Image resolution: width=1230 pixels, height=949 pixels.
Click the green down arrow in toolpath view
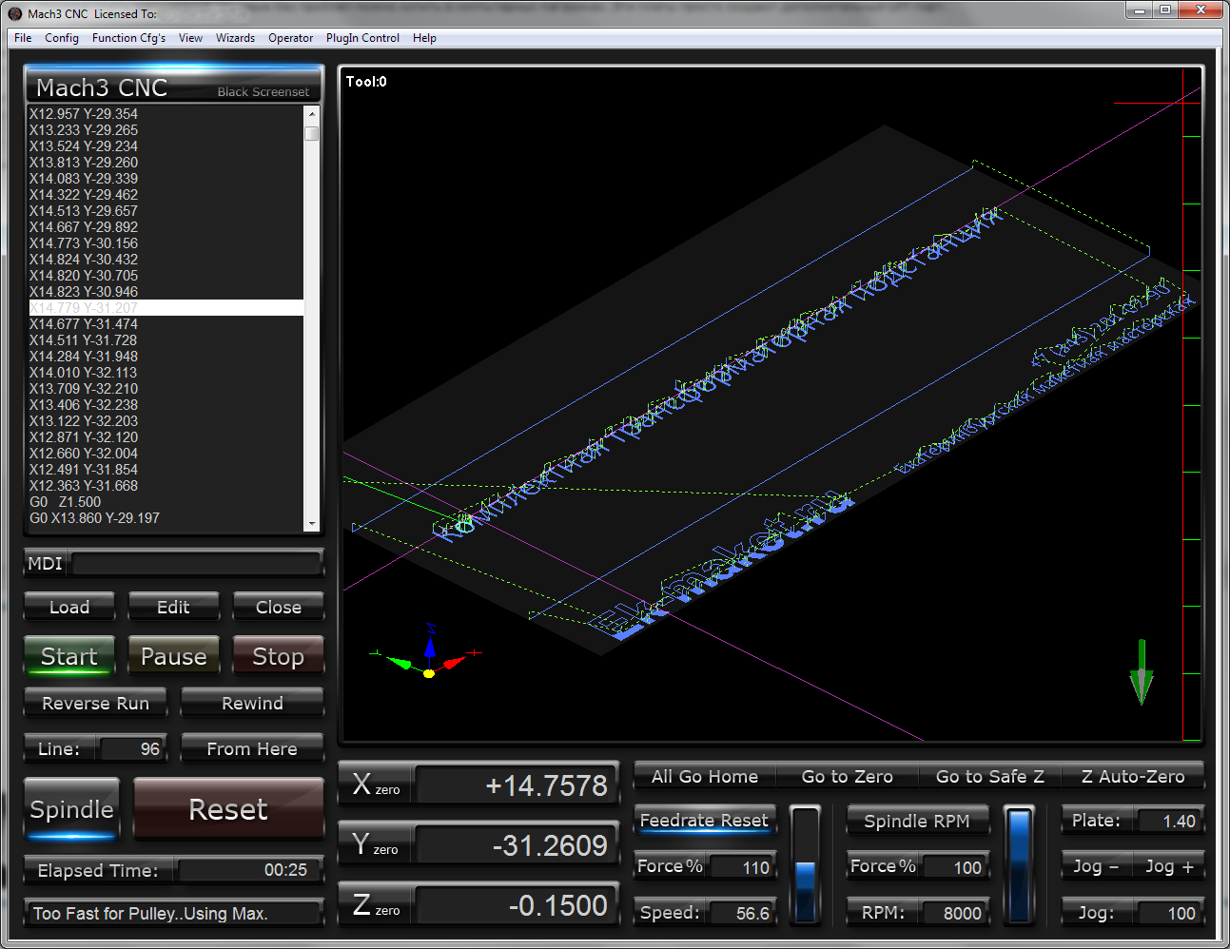pyautogui.click(x=1142, y=672)
